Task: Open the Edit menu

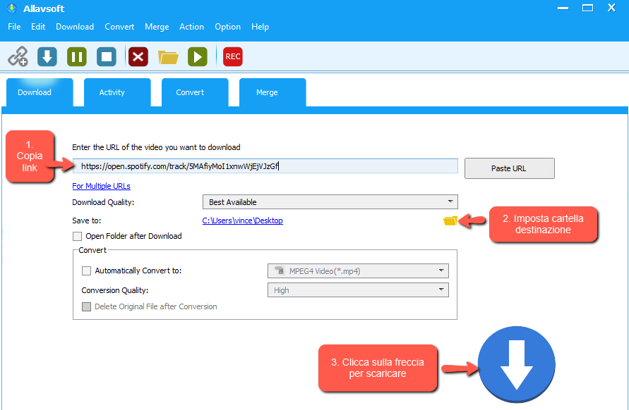Action: point(38,27)
